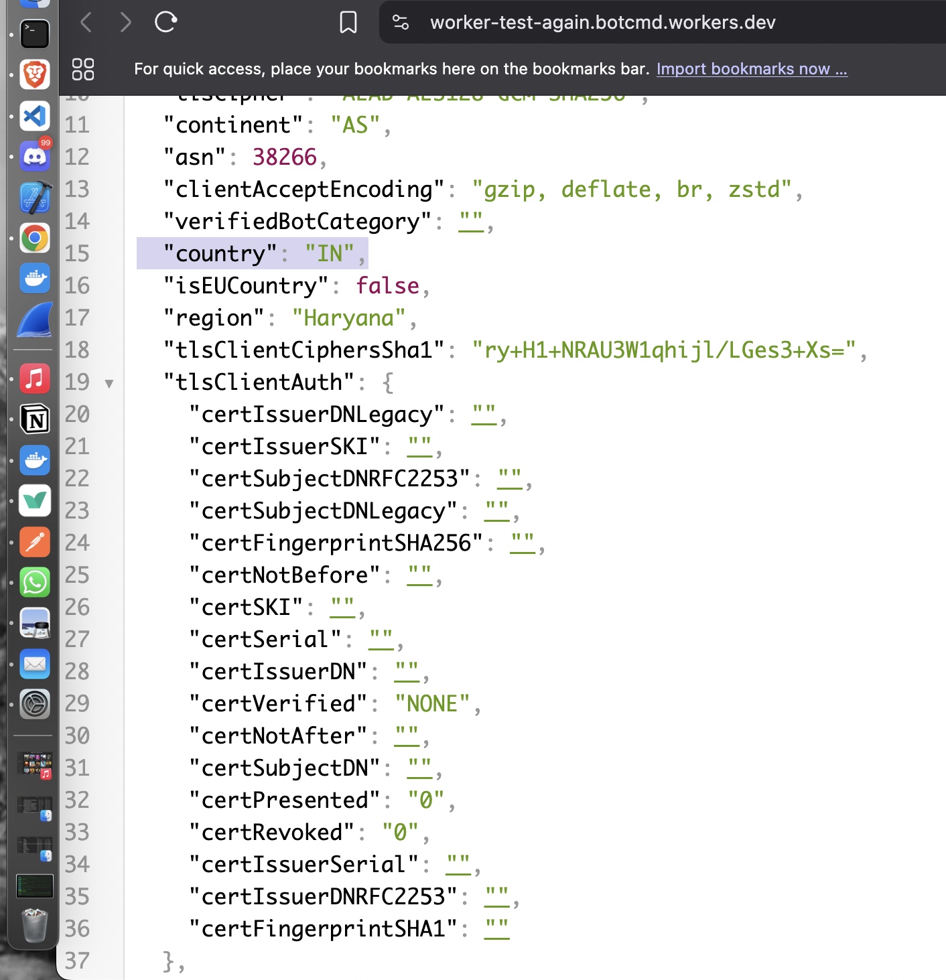Click the "certPresented" key
The height and width of the screenshot is (980, 946).
click(285, 800)
